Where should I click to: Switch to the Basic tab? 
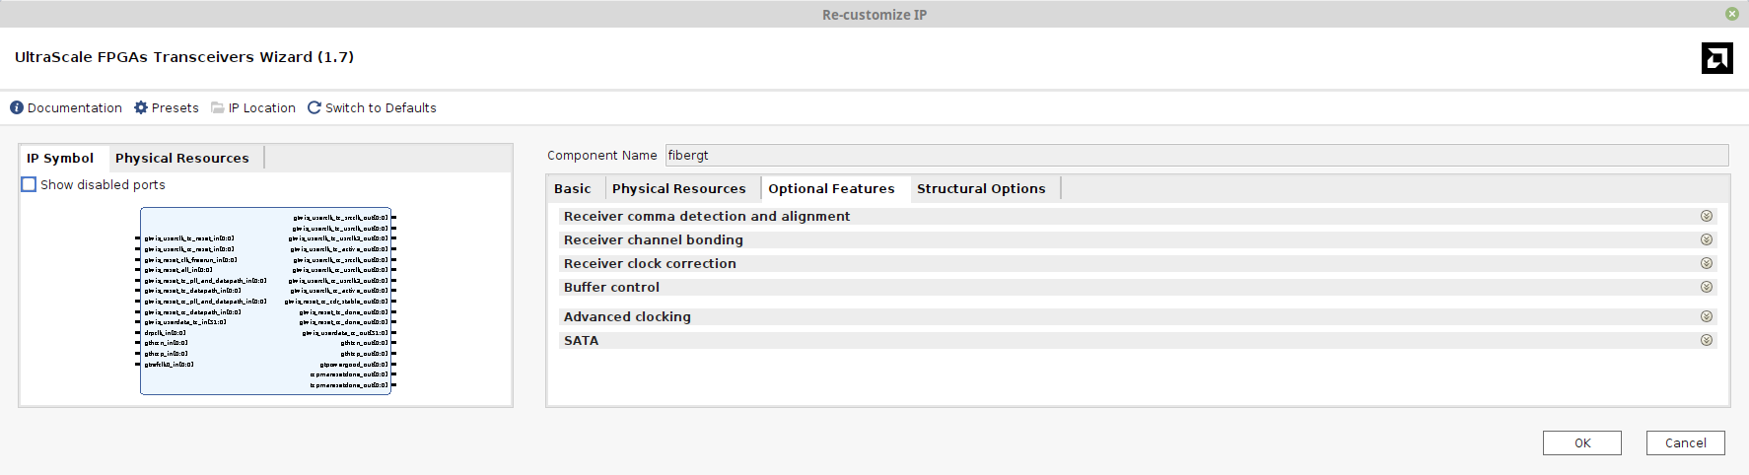[573, 188]
